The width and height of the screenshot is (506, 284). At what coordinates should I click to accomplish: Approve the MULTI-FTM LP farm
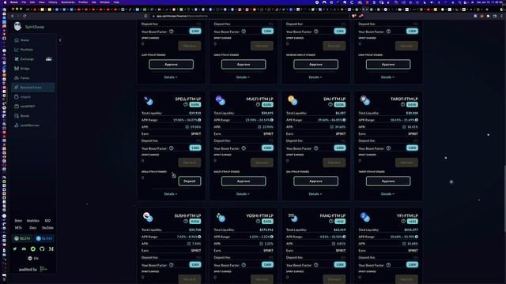coord(244,181)
